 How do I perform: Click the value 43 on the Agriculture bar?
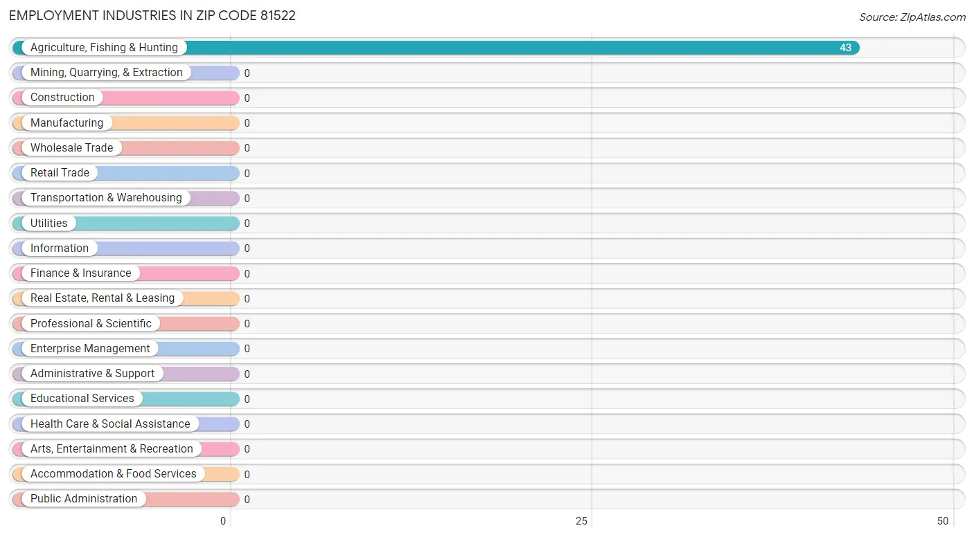coord(846,48)
